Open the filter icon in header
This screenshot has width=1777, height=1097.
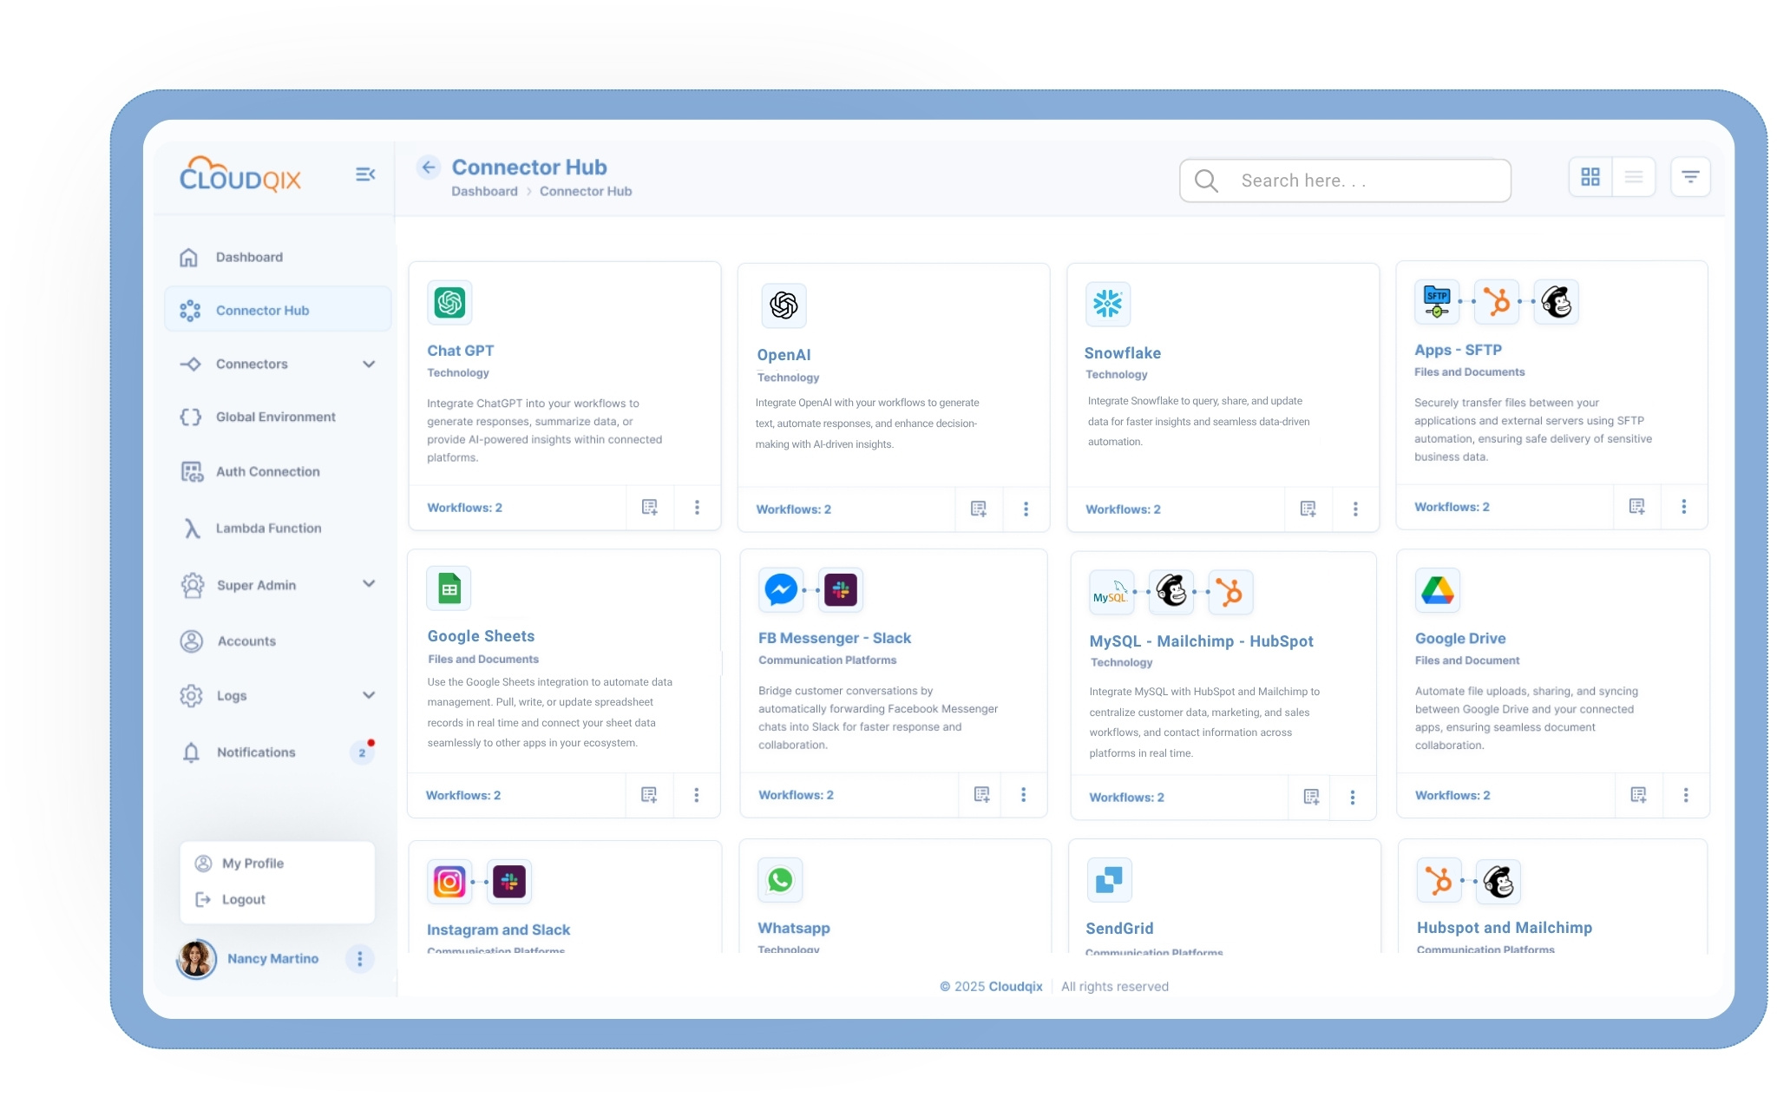click(1689, 177)
